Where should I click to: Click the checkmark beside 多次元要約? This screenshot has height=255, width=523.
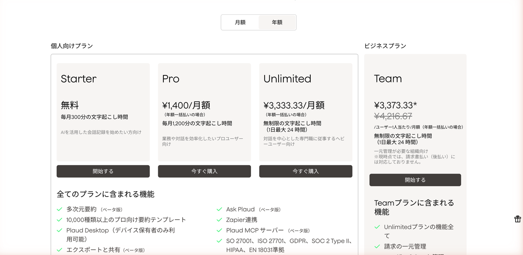coord(59,209)
